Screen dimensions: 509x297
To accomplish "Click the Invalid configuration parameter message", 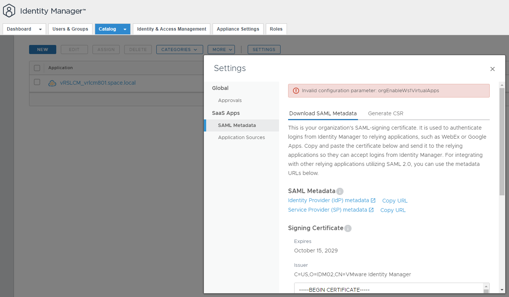I will pos(370,91).
